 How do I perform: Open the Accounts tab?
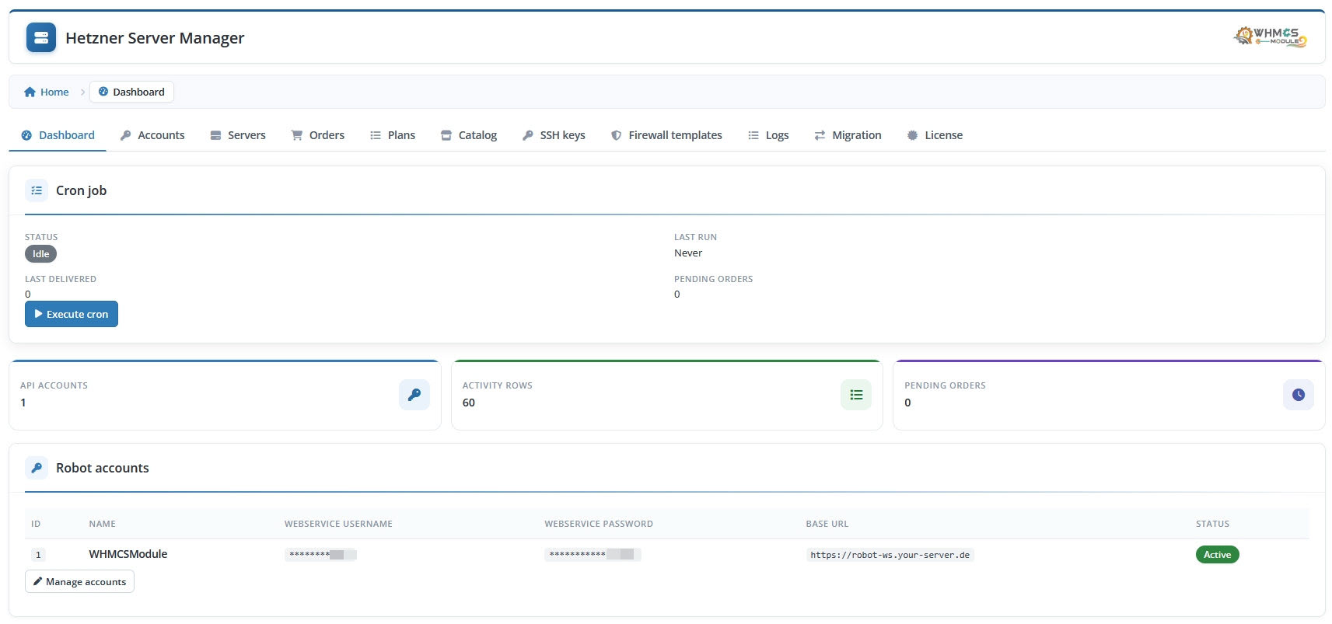(152, 135)
